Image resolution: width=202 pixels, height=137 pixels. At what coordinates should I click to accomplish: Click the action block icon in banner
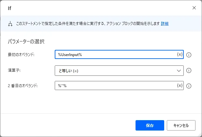tap(10, 24)
